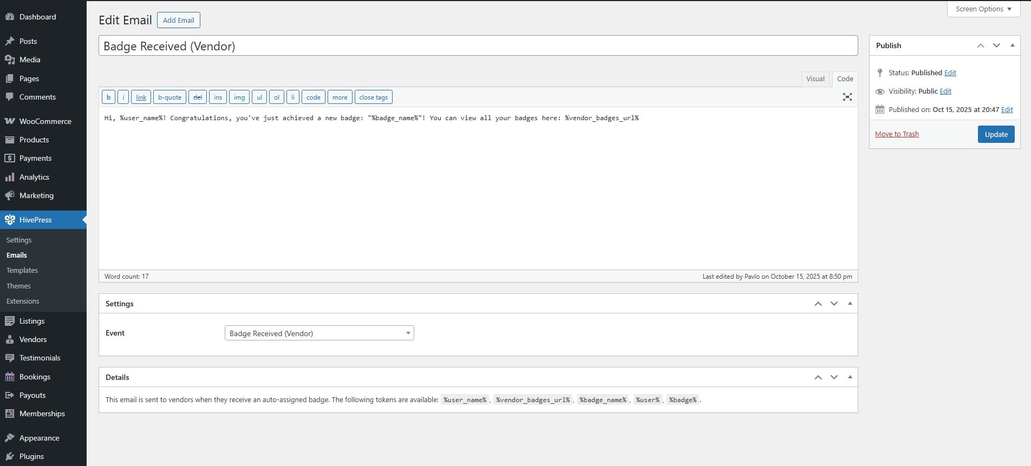Click the Vendors person icon
Viewport: 1031px width, 466px height.
point(10,339)
